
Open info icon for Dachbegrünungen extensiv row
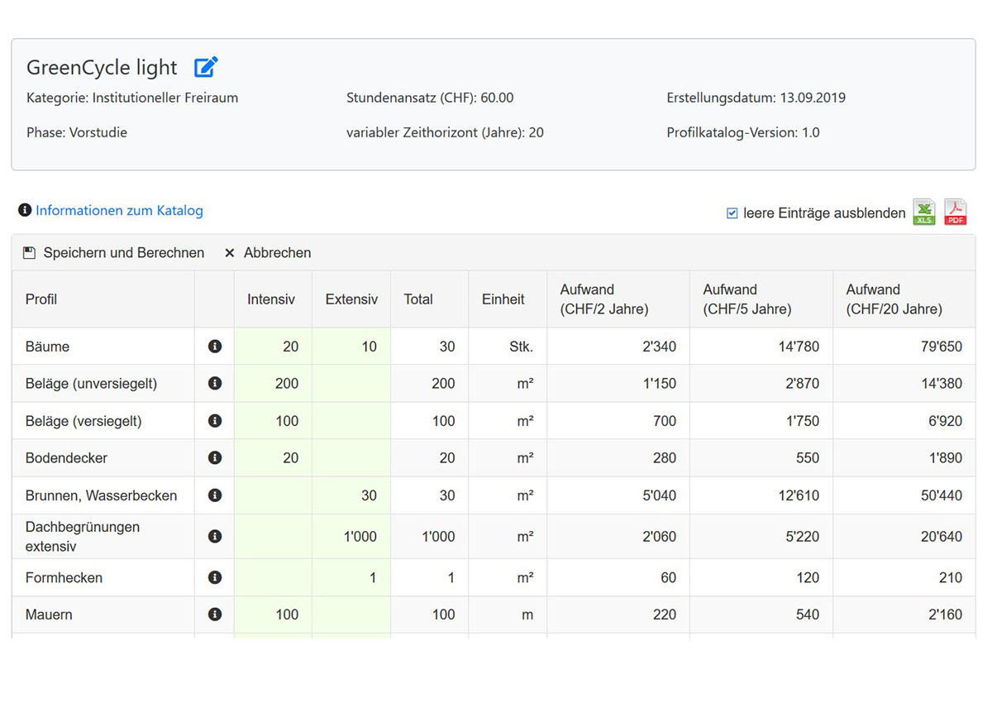215,537
